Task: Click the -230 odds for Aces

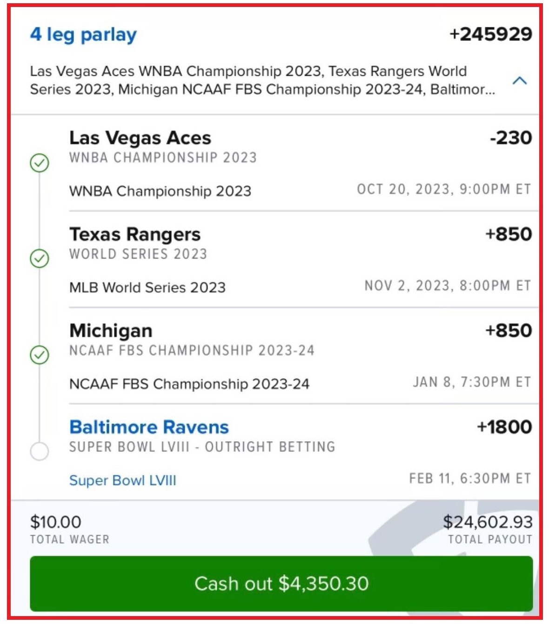Action: (511, 138)
